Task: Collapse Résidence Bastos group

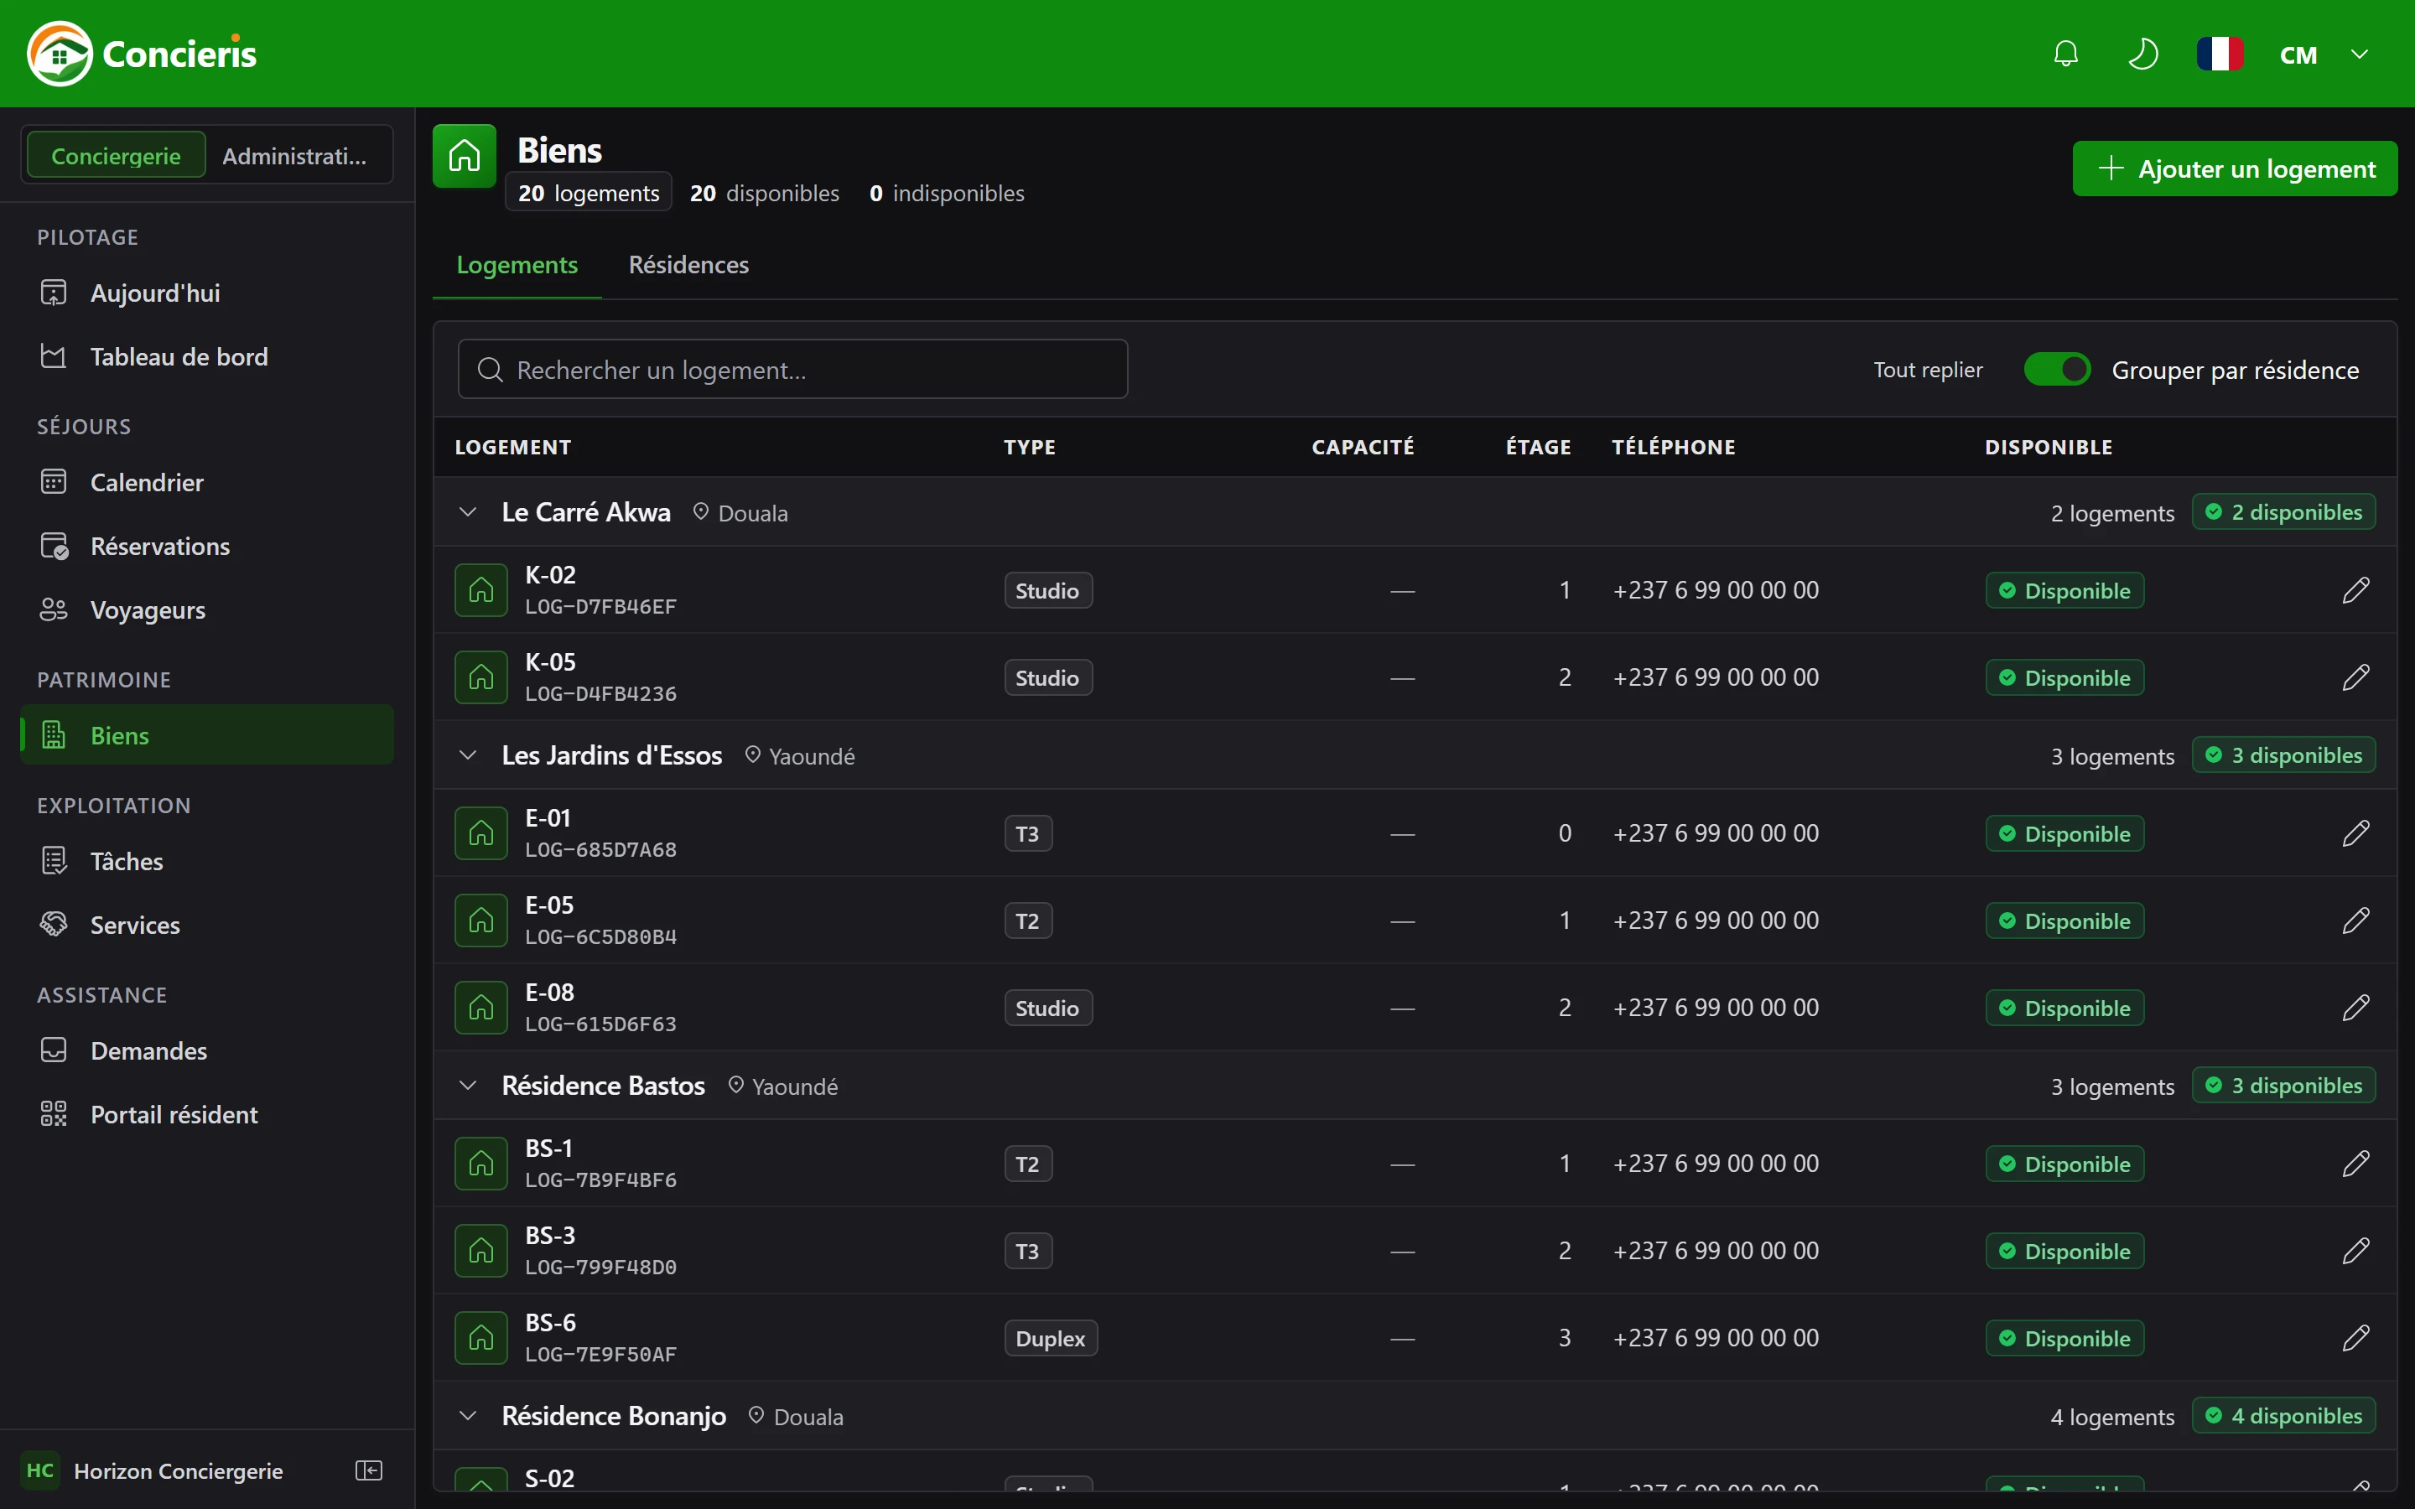Action: pyautogui.click(x=467, y=1086)
